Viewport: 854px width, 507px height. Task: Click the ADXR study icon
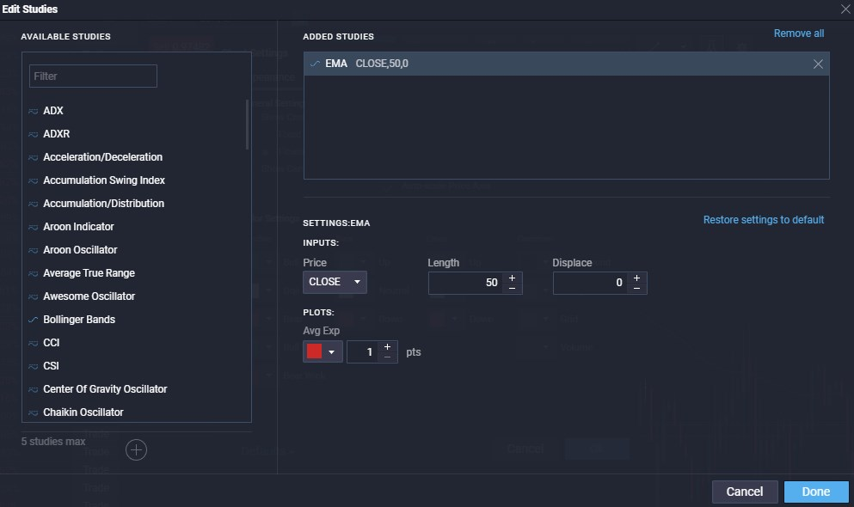pyautogui.click(x=34, y=134)
